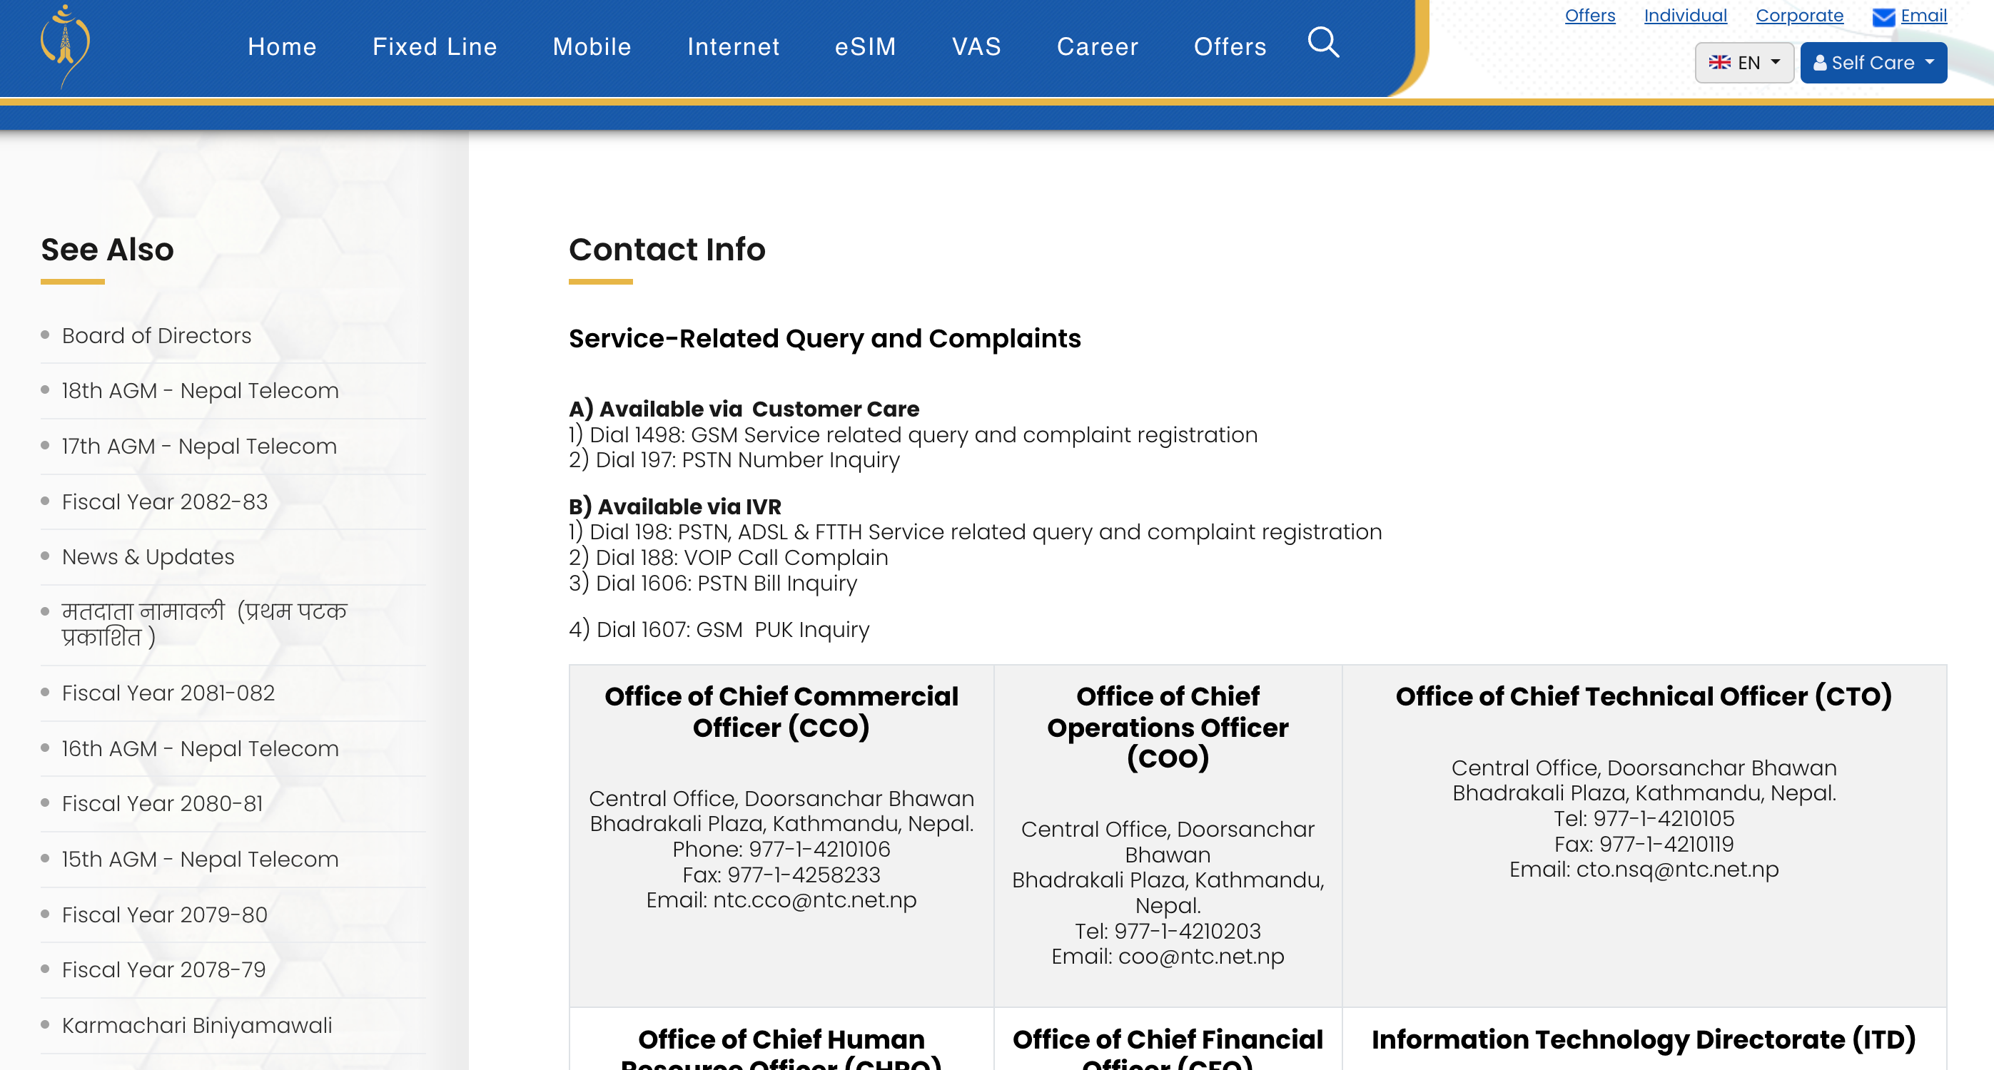Click the Office of Chief Operations Officer heading
The image size is (1994, 1070).
tap(1168, 728)
